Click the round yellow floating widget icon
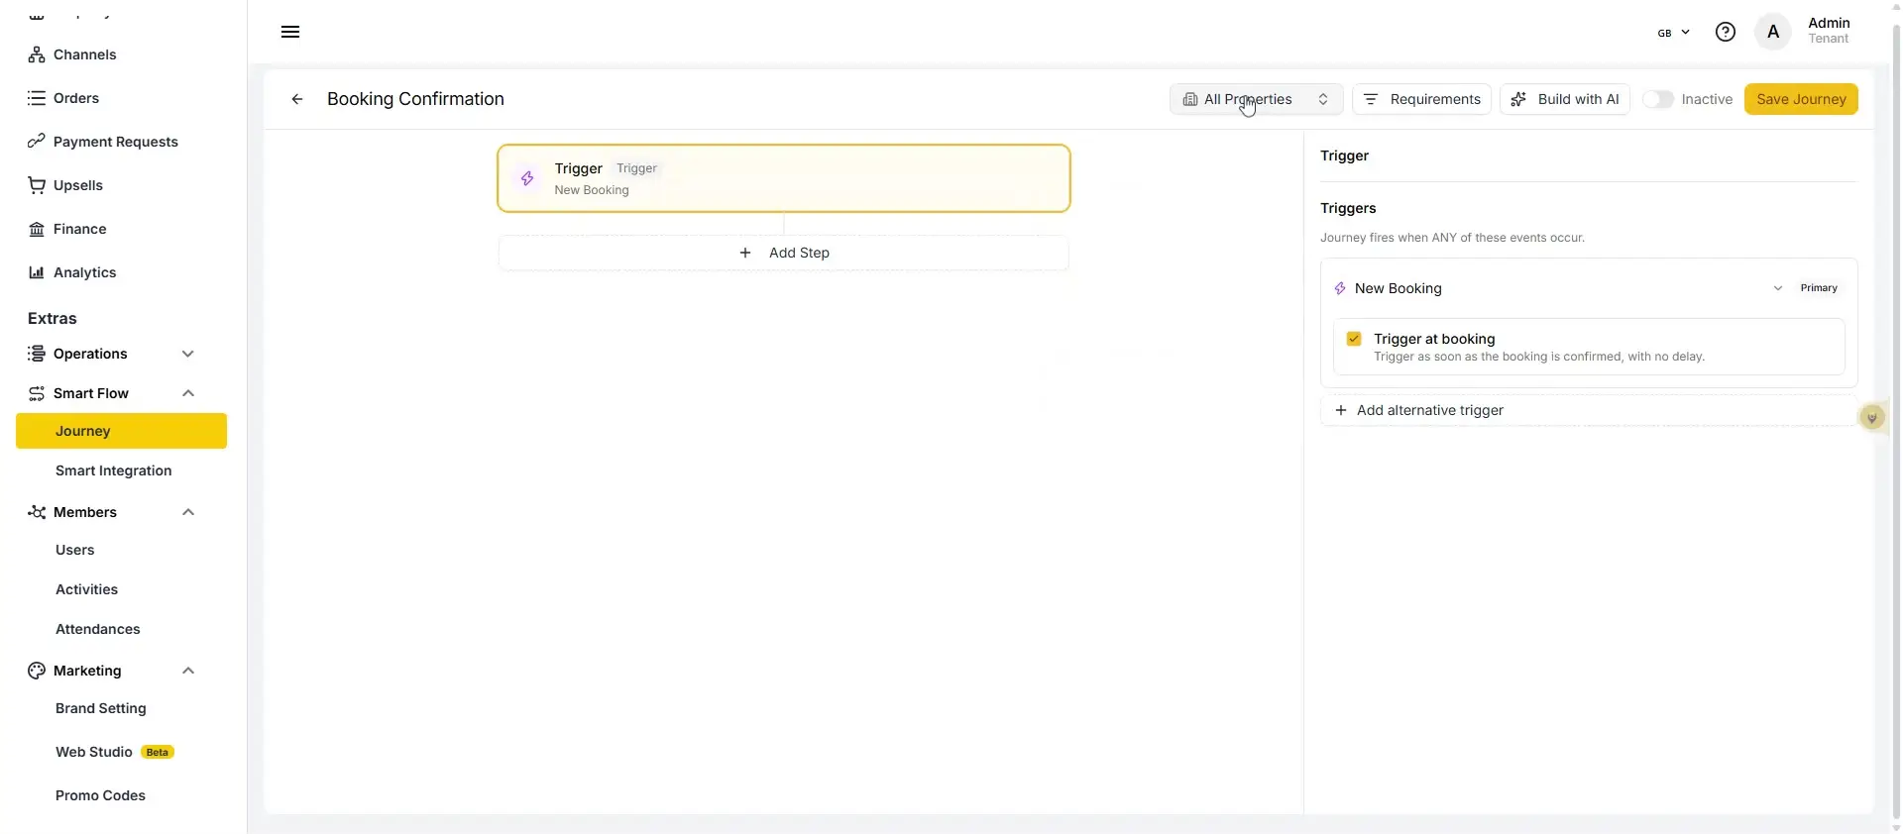This screenshot has height=834, width=1903. click(1871, 418)
